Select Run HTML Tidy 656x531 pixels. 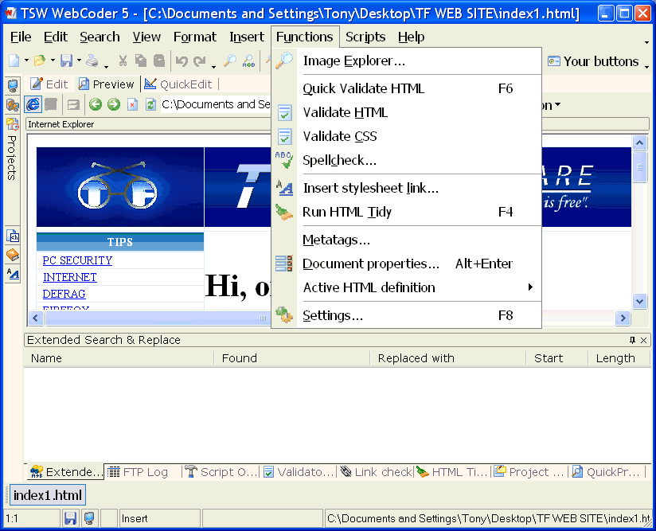tap(407, 212)
